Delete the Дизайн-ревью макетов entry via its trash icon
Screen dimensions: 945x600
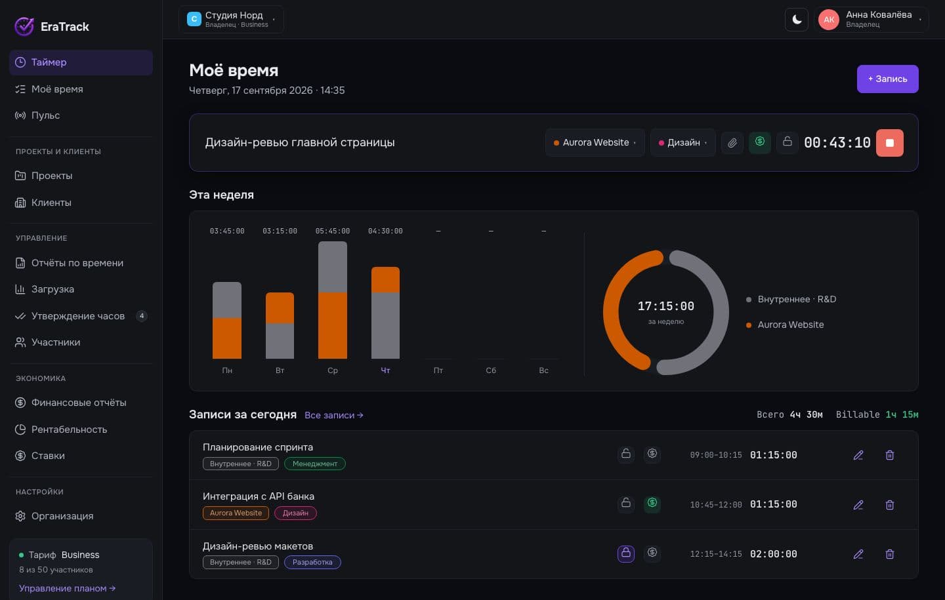[890, 554]
